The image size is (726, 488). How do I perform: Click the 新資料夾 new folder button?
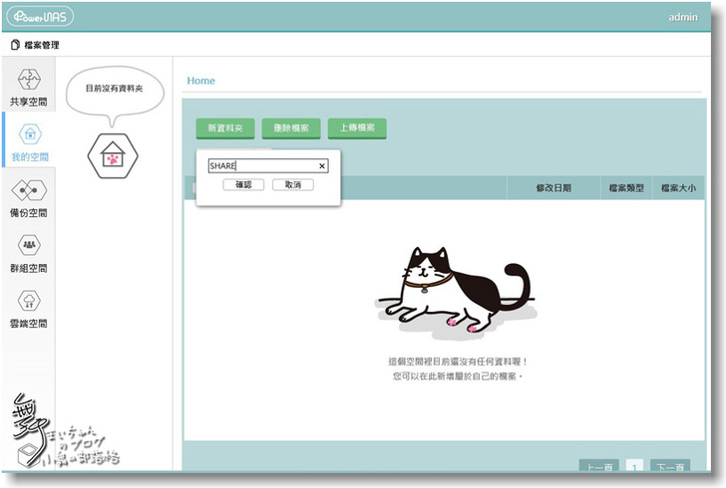(x=225, y=128)
